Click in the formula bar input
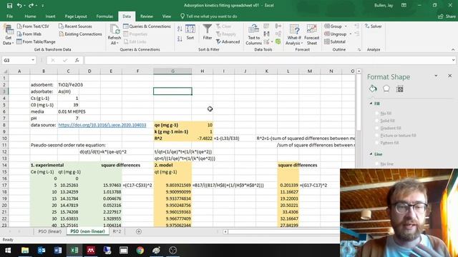The image size is (458, 257). coord(267,60)
